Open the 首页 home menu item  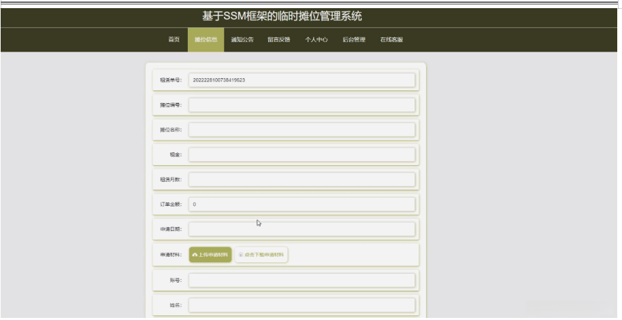(174, 39)
